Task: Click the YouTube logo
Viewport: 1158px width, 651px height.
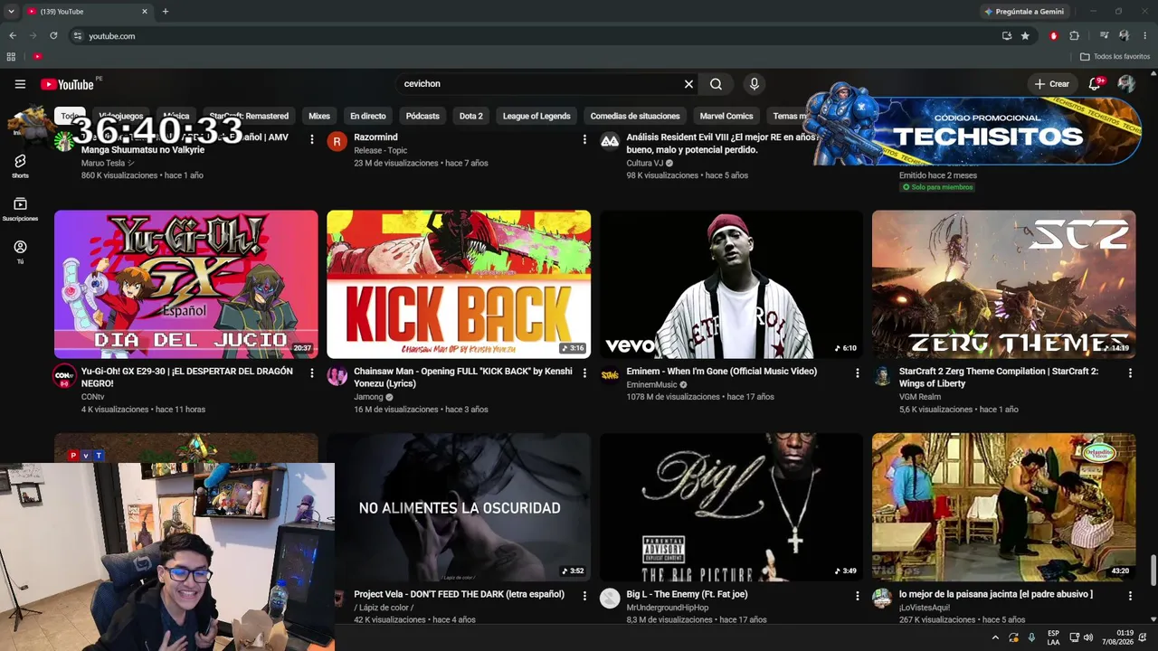Action: point(68,84)
